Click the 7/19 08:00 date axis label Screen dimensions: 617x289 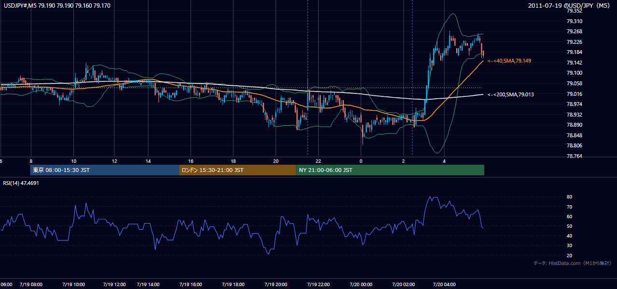(x=31, y=284)
